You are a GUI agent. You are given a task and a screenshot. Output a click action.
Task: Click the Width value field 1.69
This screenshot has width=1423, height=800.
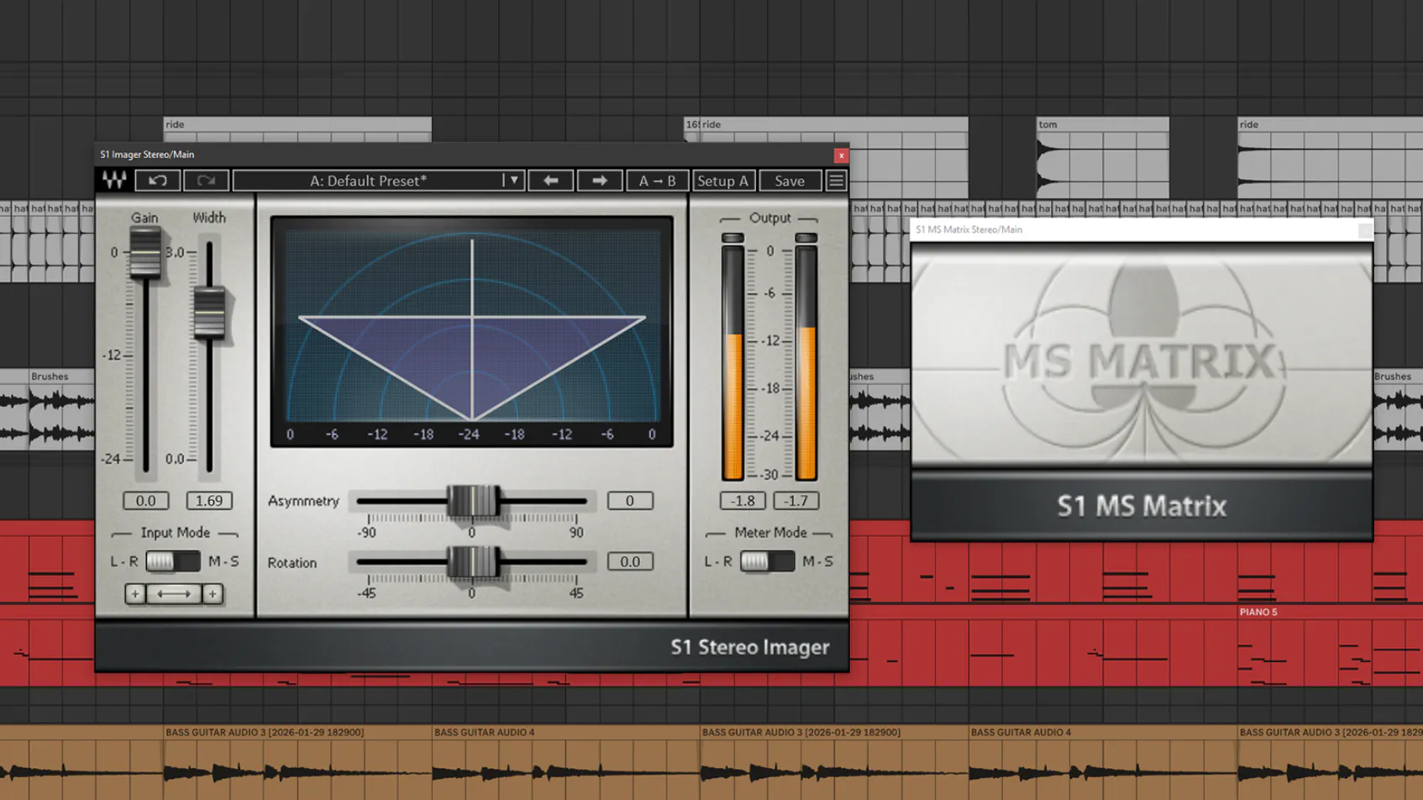click(209, 501)
